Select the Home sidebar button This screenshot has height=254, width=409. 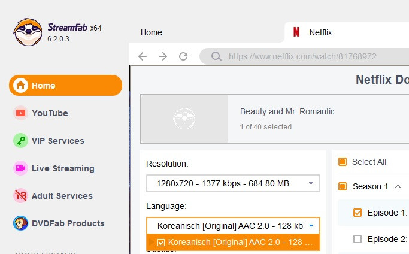click(x=65, y=86)
